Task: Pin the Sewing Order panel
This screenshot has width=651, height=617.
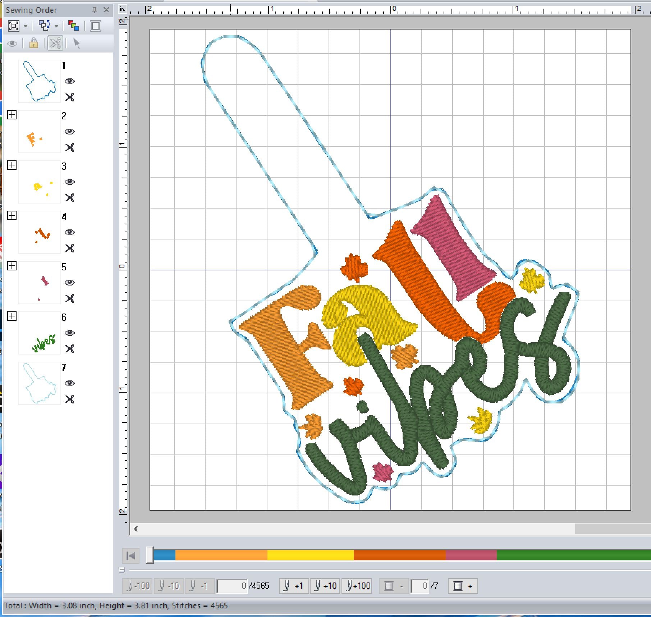Action: (95, 10)
